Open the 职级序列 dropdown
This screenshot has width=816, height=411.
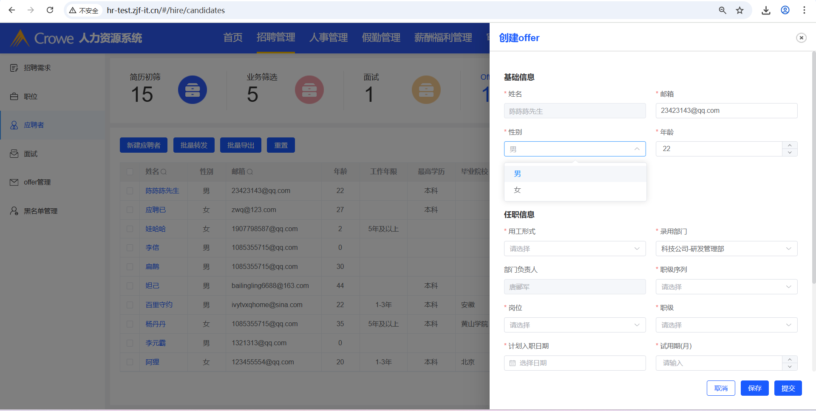pyautogui.click(x=726, y=287)
